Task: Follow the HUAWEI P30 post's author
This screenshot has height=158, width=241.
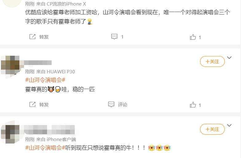Action: 212,62
